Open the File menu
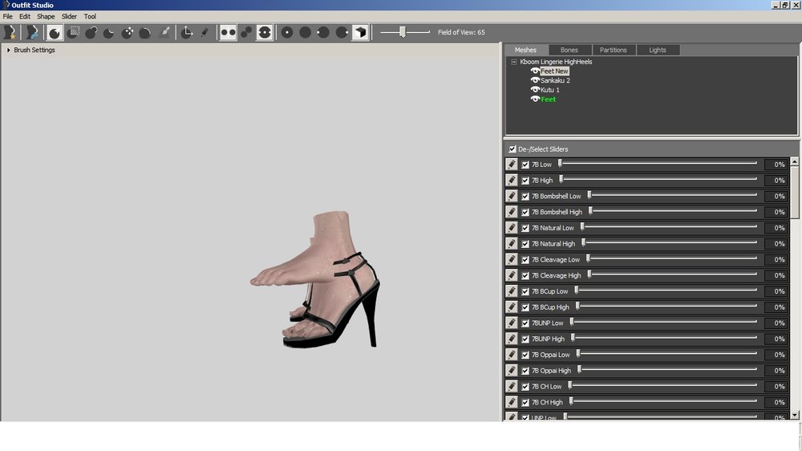This screenshot has height=451, width=802. [8, 16]
